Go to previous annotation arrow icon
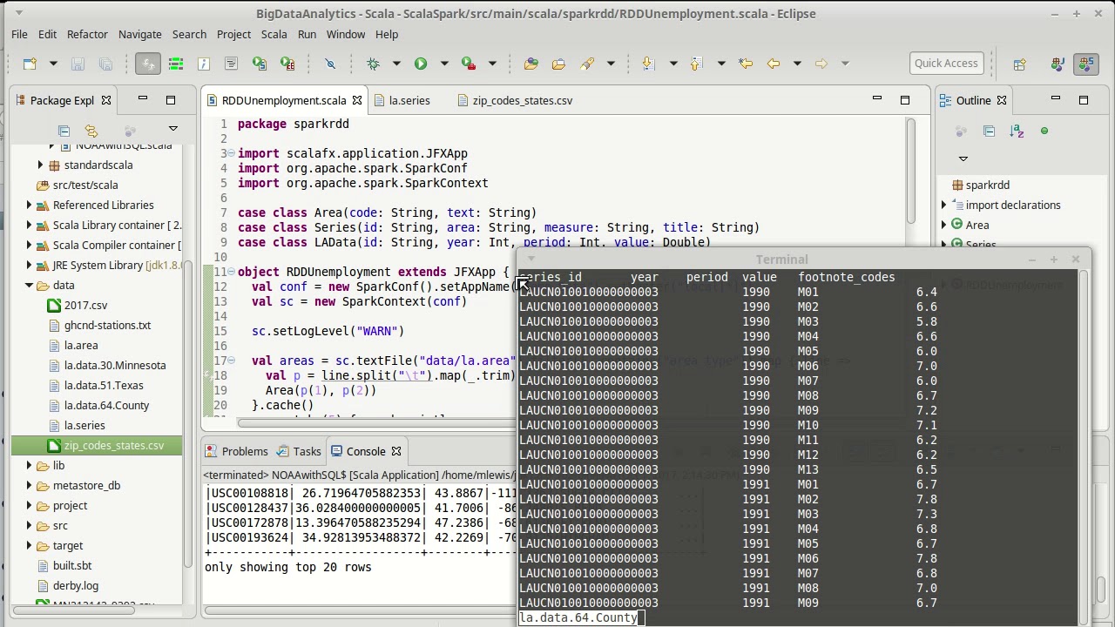The width and height of the screenshot is (1115, 627). (696, 64)
